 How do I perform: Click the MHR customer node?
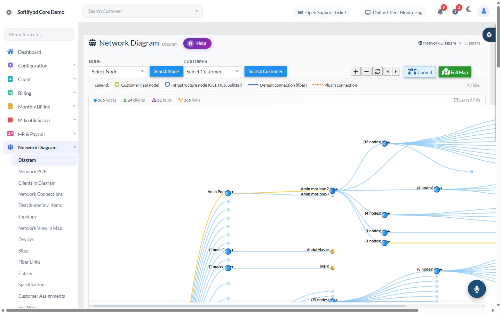pos(332,268)
